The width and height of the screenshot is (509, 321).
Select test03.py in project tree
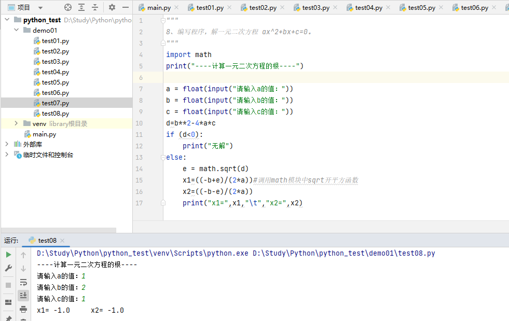[x=55, y=62]
